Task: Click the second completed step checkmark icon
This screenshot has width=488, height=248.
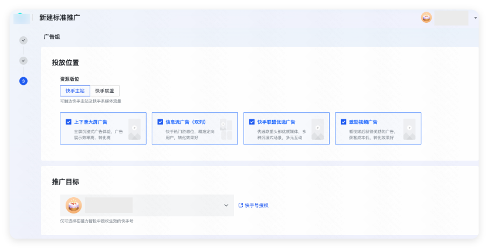Action: [x=23, y=60]
